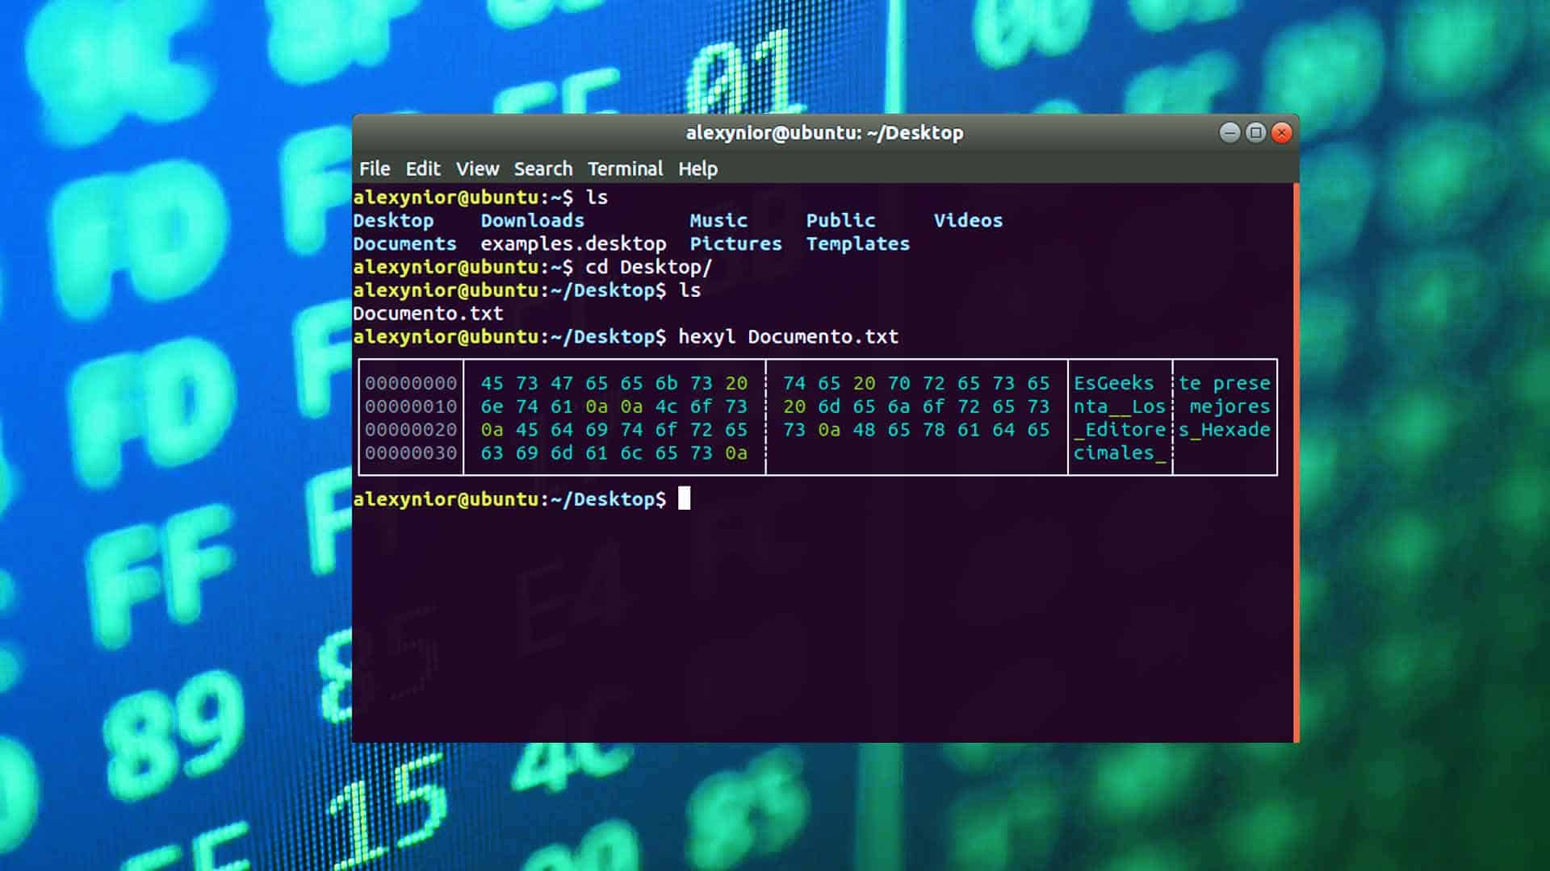
Task: Open the Edit menu
Action: 423,169
